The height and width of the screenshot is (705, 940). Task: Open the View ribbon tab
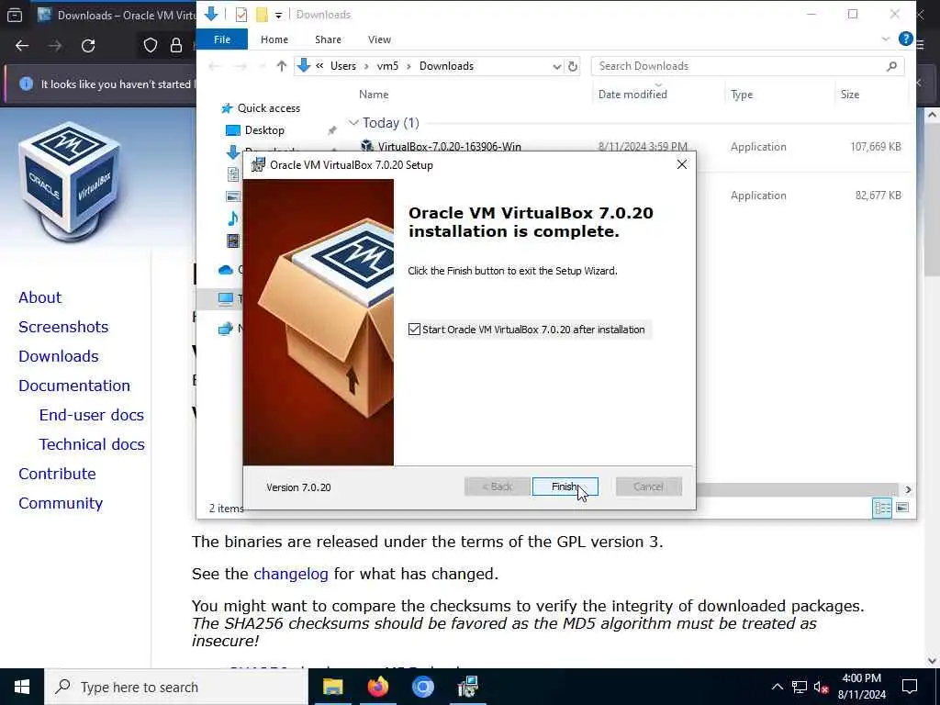click(x=379, y=39)
